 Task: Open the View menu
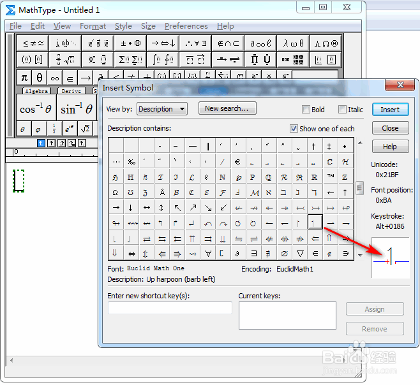(x=62, y=26)
